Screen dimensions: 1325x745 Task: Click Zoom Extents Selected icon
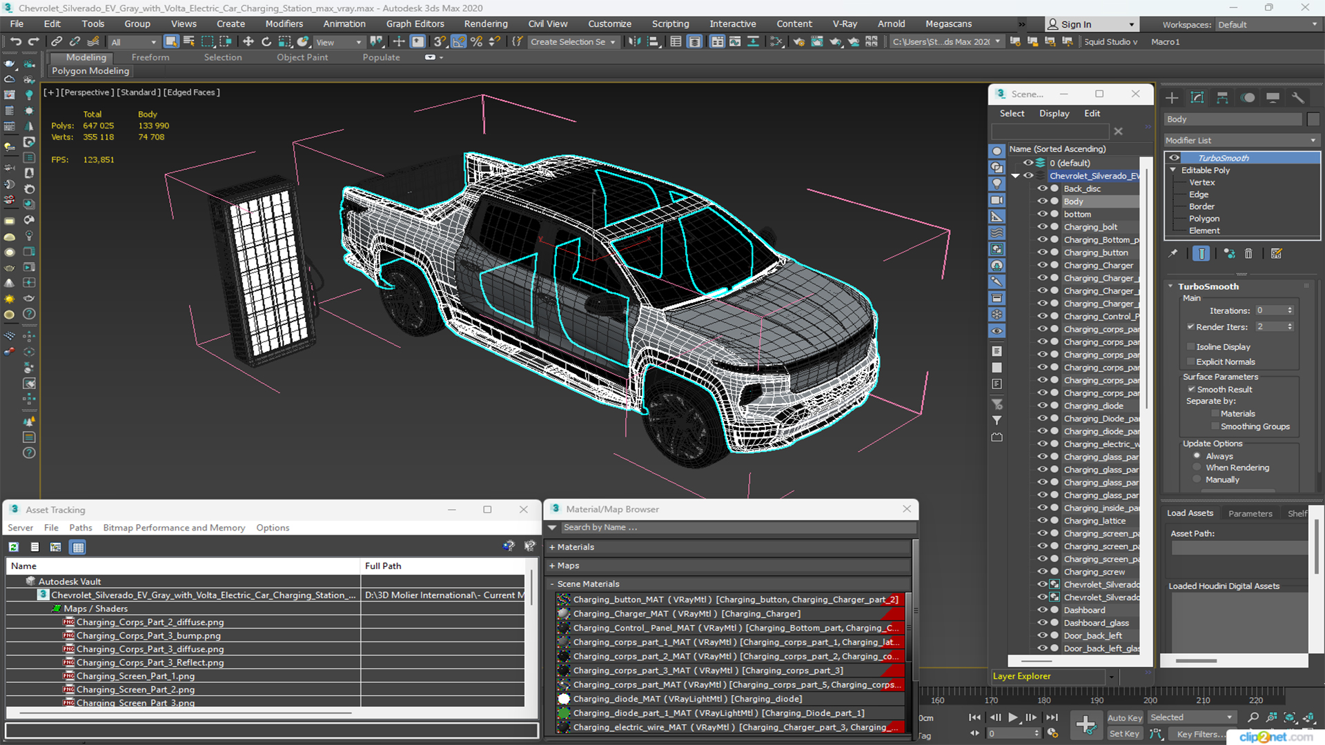[x=1289, y=717]
